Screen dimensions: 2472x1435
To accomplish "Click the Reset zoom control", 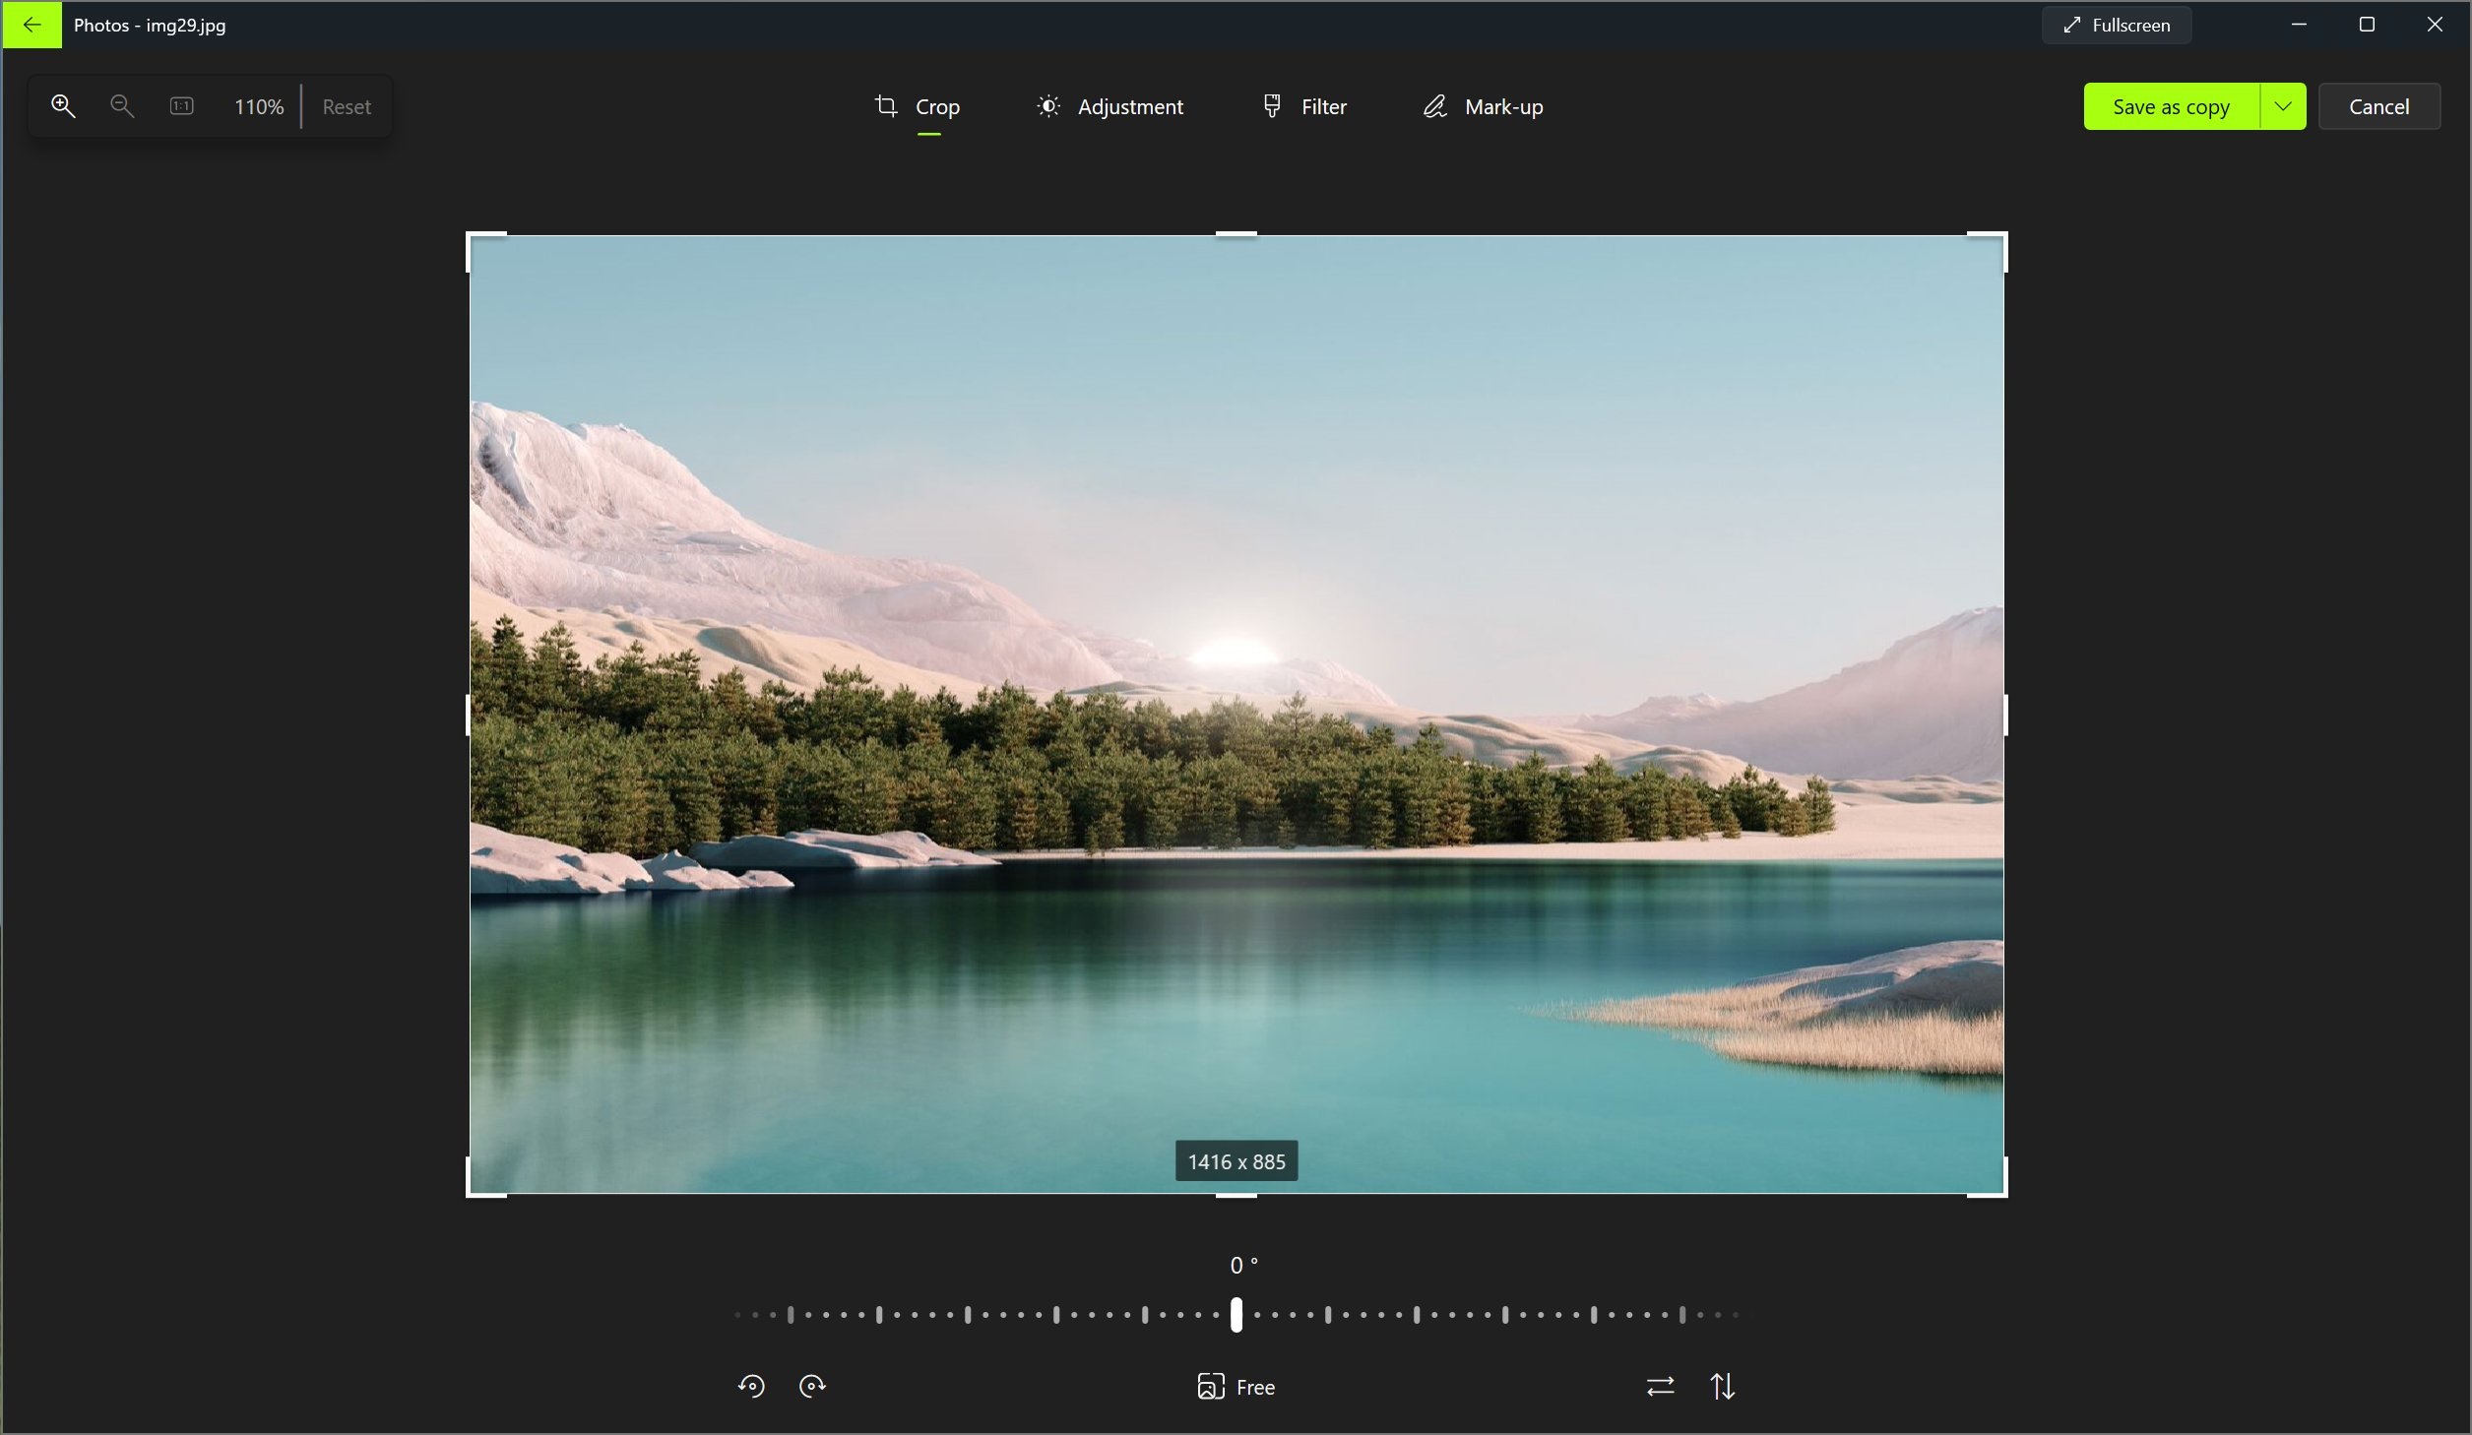I will pyautogui.click(x=346, y=105).
